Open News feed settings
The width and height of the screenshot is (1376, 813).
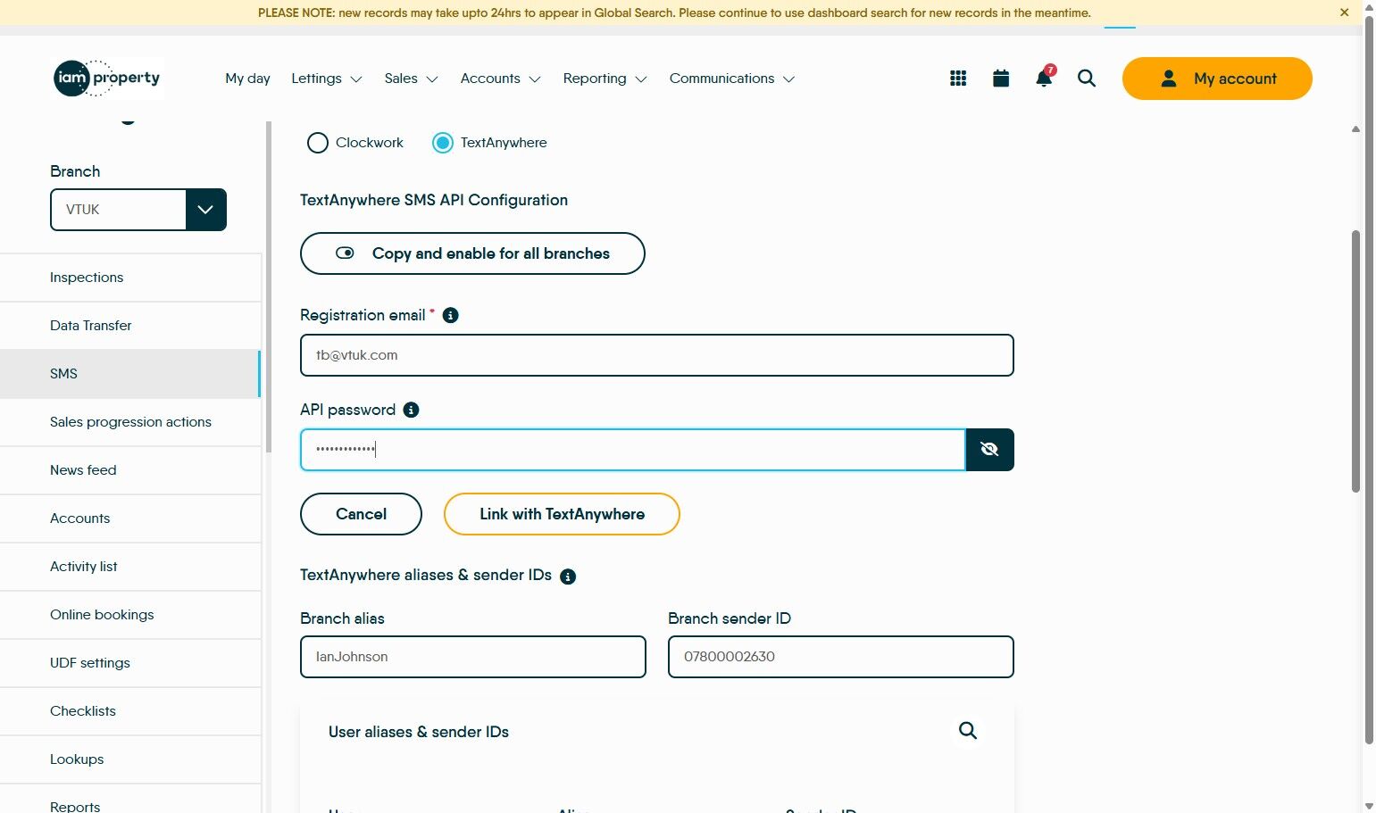click(x=130, y=470)
